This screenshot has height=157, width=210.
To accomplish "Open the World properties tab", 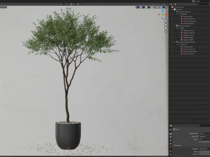I will 171,147.
